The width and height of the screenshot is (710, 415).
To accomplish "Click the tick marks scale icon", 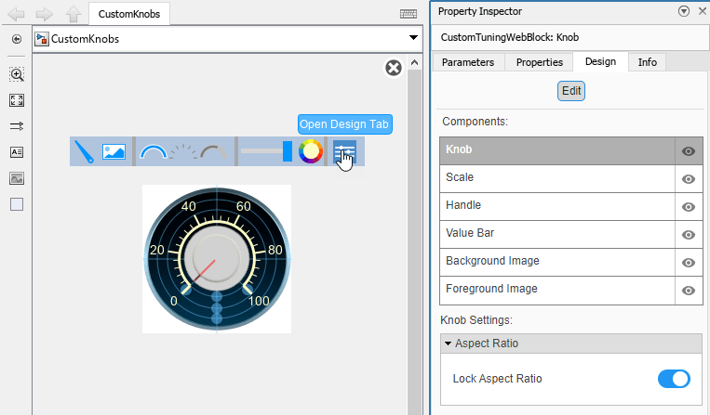I will (x=183, y=151).
